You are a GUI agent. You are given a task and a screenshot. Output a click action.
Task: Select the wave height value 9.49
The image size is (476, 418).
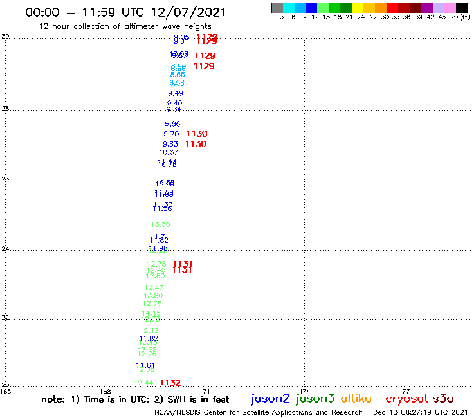[176, 93]
